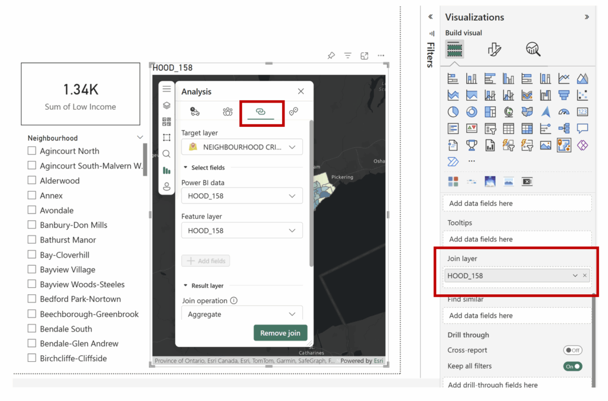Image resolution: width=608 pixels, height=401 pixels.
Task: Pick the gauge visual
Action: (564, 112)
